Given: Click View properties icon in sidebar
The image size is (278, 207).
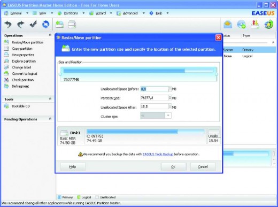Looking at the screenshot, I should pyautogui.click(x=6, y=55).
